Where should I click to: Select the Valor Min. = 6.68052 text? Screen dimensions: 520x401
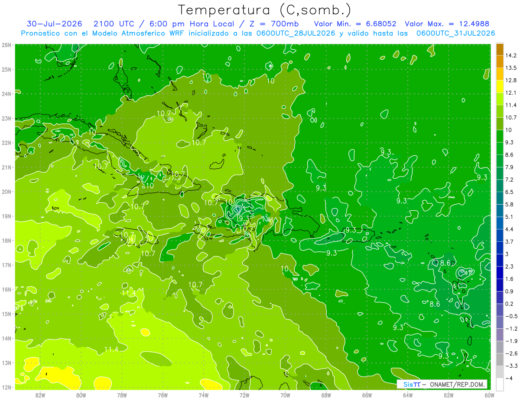[355, 24]
